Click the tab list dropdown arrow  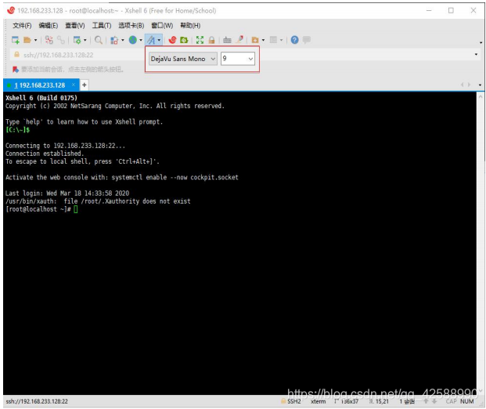pos(480,85)
